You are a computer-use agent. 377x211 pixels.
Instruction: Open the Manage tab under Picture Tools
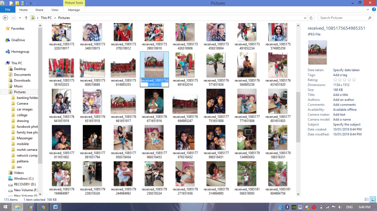pyautogui.click(x=74, y=10)
